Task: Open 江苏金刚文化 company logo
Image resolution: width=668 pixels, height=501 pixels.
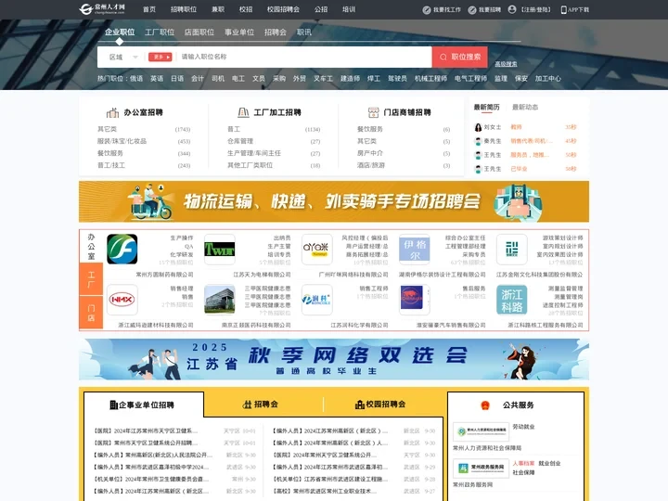Action: coord(511,250)
